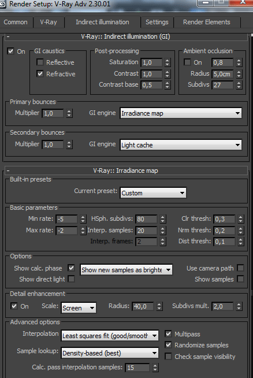Click the Render Setup window icon
Image resolution: width=253 pixels, height=378 pixels.
coord(3,4)
